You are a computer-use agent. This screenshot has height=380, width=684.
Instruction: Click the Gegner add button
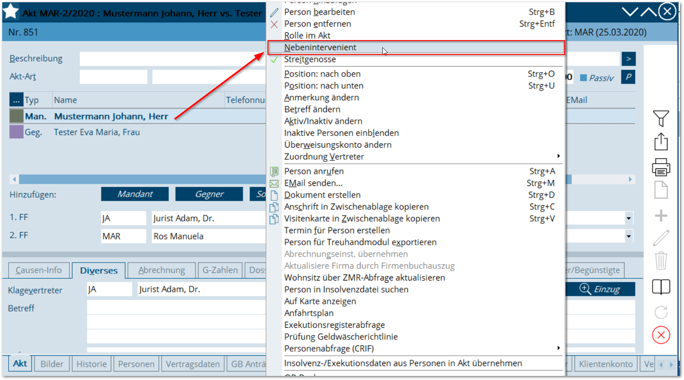tap(209, 194)
